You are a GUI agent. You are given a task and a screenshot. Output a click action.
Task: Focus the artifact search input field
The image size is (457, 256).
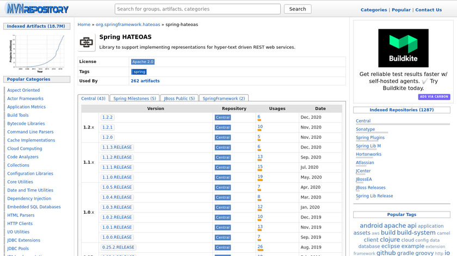[x=197, y=9]
